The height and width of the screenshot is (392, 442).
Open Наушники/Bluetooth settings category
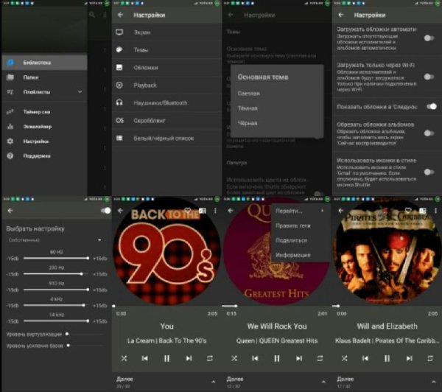[x=167, y=103]
